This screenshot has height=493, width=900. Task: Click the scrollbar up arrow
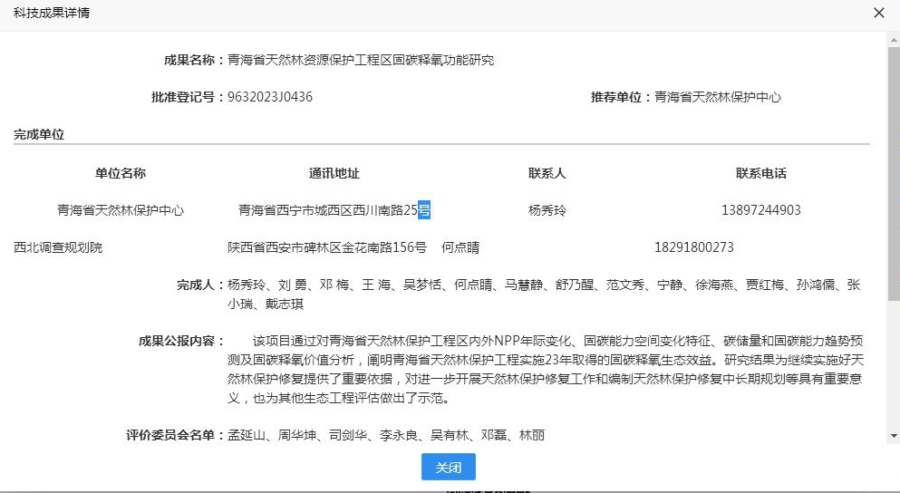pos(893,39)
